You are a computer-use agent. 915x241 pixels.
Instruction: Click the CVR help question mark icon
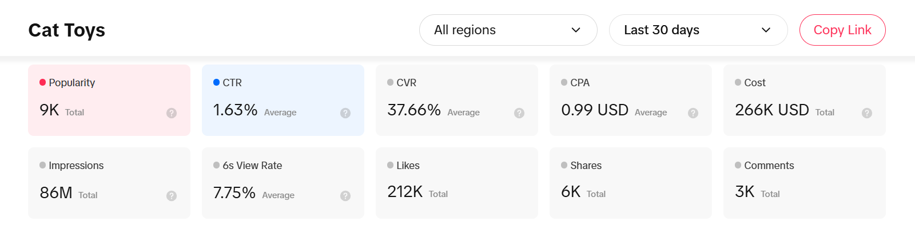tap(519, 113)
